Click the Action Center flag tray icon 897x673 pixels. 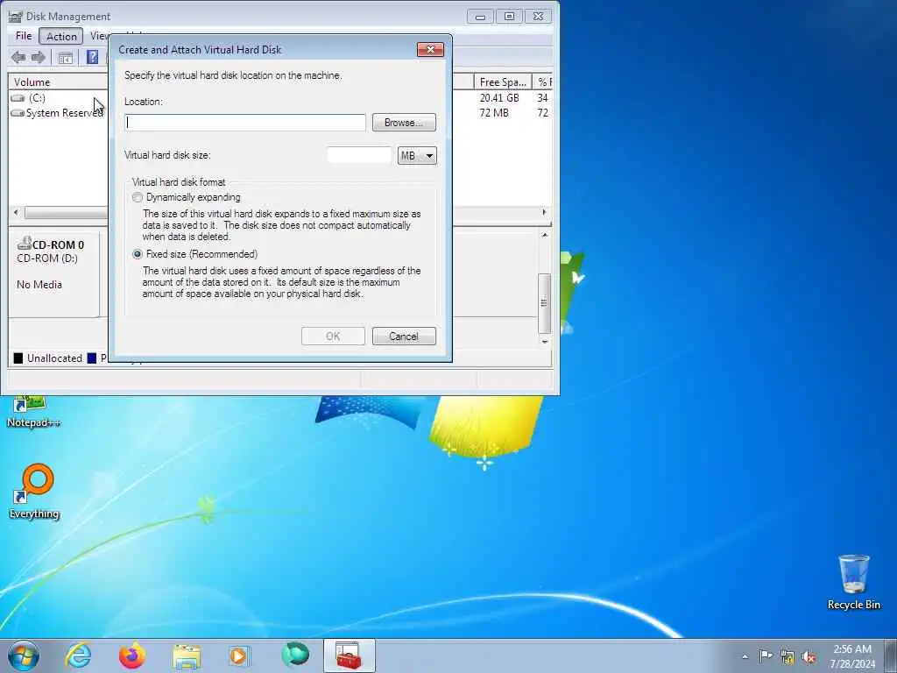[x=766, y=656]
